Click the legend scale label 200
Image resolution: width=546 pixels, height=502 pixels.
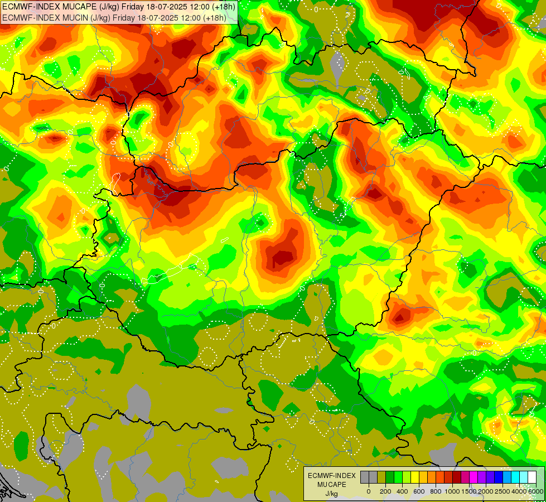pos(385,491)
